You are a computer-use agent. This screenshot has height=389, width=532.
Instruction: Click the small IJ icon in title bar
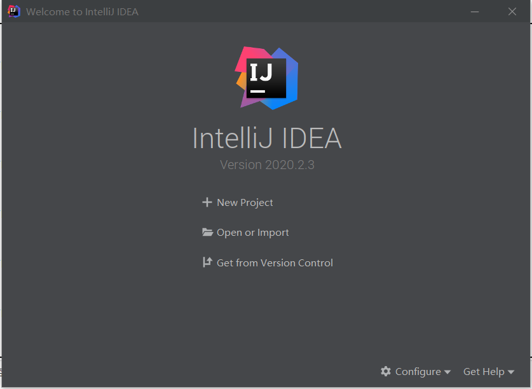click(x=13, y=11)
